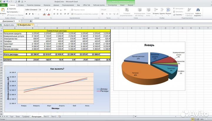This screenshot has height=121, width=212.
Task: Click the Расходы legend entry in line chart
Action: [103, 91]
